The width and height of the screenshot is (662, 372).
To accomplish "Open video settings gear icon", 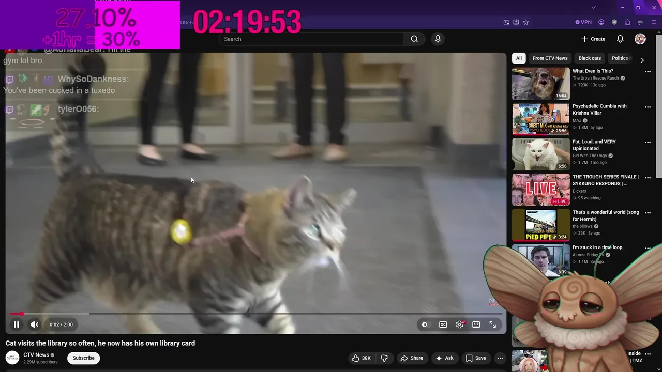I will [460, 324].
